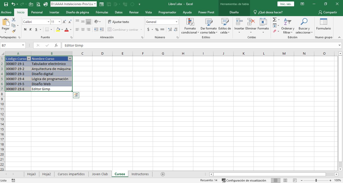Click the Compartir button
The image size is (343, 183).
pos(328,12)
